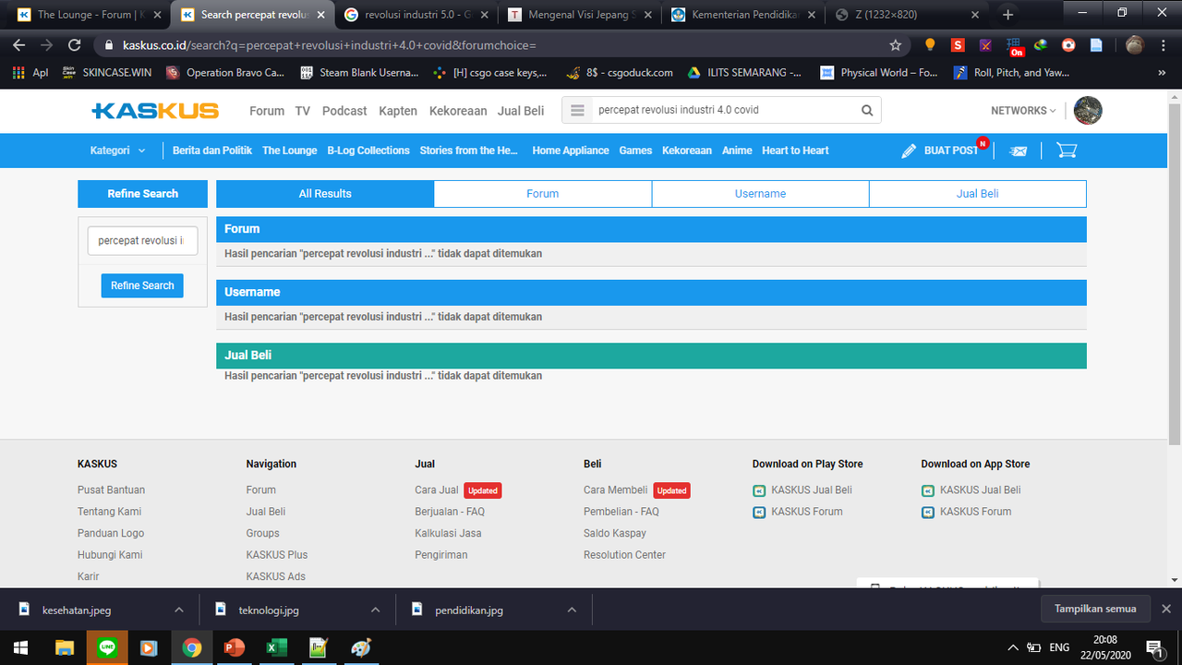Click the extension icon with On badge
1182x665 pixels.
click(x=1015, y=46)
